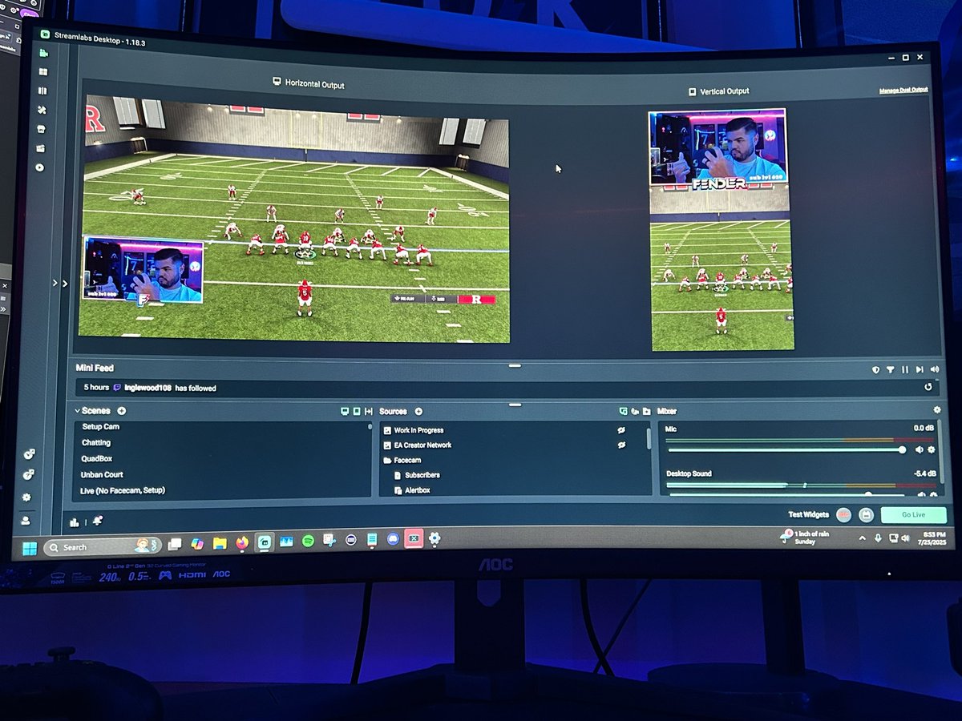This screenshot has width=962, height=721.
Task: Adjust the Desktop Sound volume slider
Action: point(786,494)
